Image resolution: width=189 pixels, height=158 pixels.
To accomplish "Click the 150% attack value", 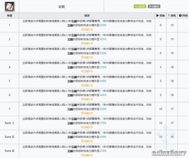I will [x=103, y=109].
